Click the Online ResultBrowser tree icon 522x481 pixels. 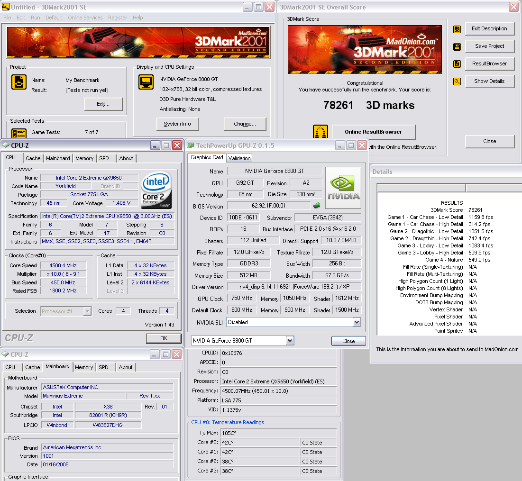tap(321, 132)
